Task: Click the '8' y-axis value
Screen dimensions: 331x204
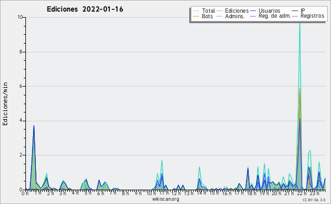Action: (x=21, y=52)
